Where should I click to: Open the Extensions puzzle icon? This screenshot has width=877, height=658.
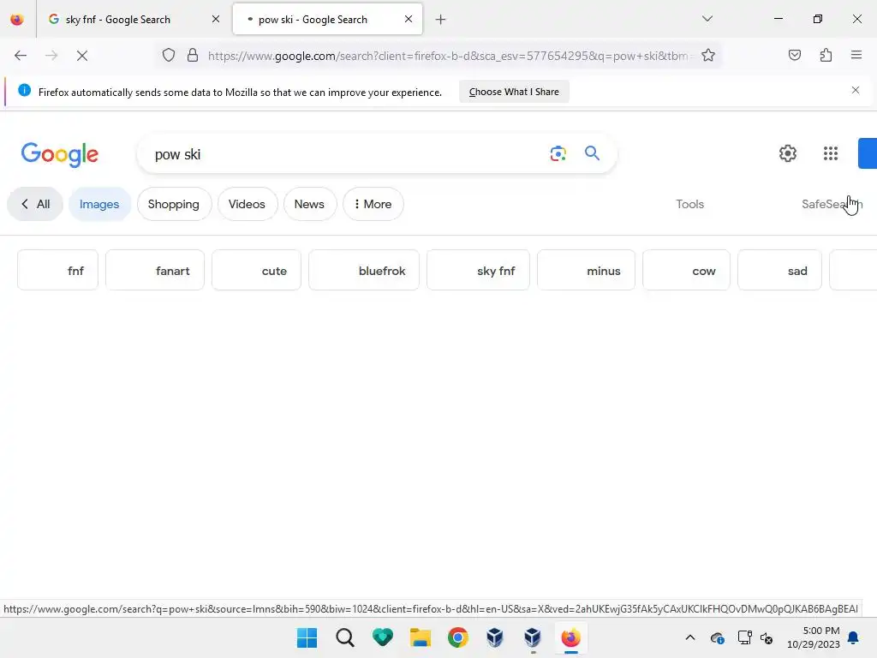(x=826, y=55)
